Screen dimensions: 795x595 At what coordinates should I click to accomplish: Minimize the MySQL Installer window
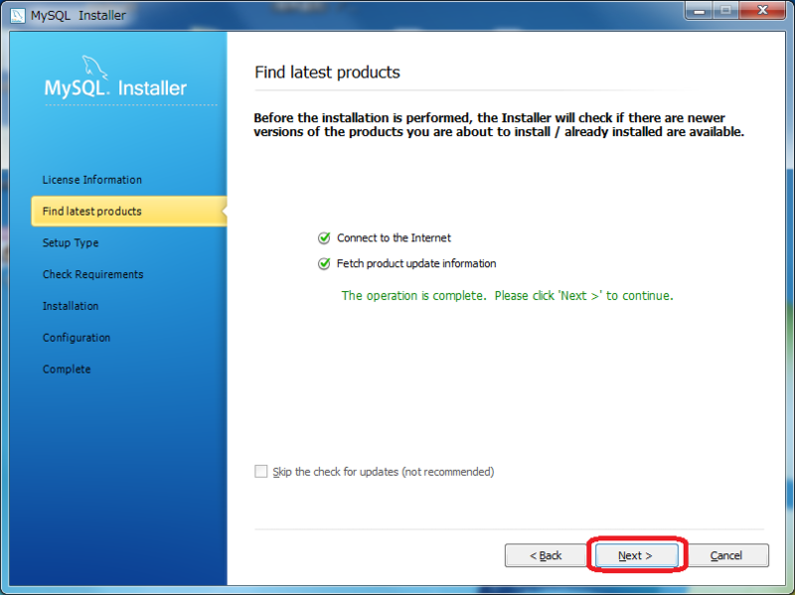click(x=700, y=10)
